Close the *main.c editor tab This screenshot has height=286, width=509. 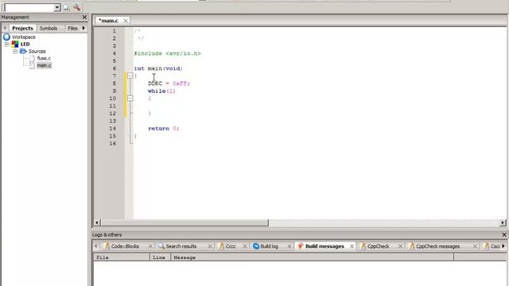coord(126,21)
